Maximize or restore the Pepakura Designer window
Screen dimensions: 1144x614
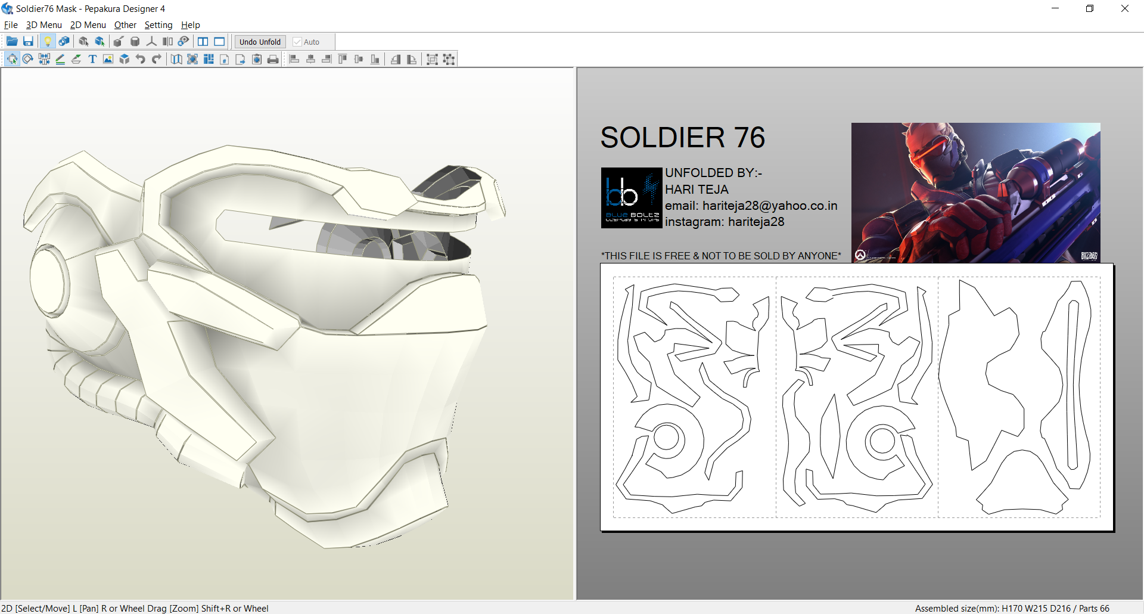click(1090, 8)
